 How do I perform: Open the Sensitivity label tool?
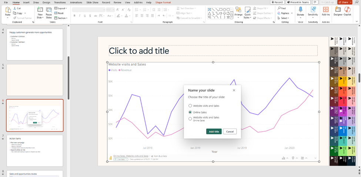(x=313, y=9)
